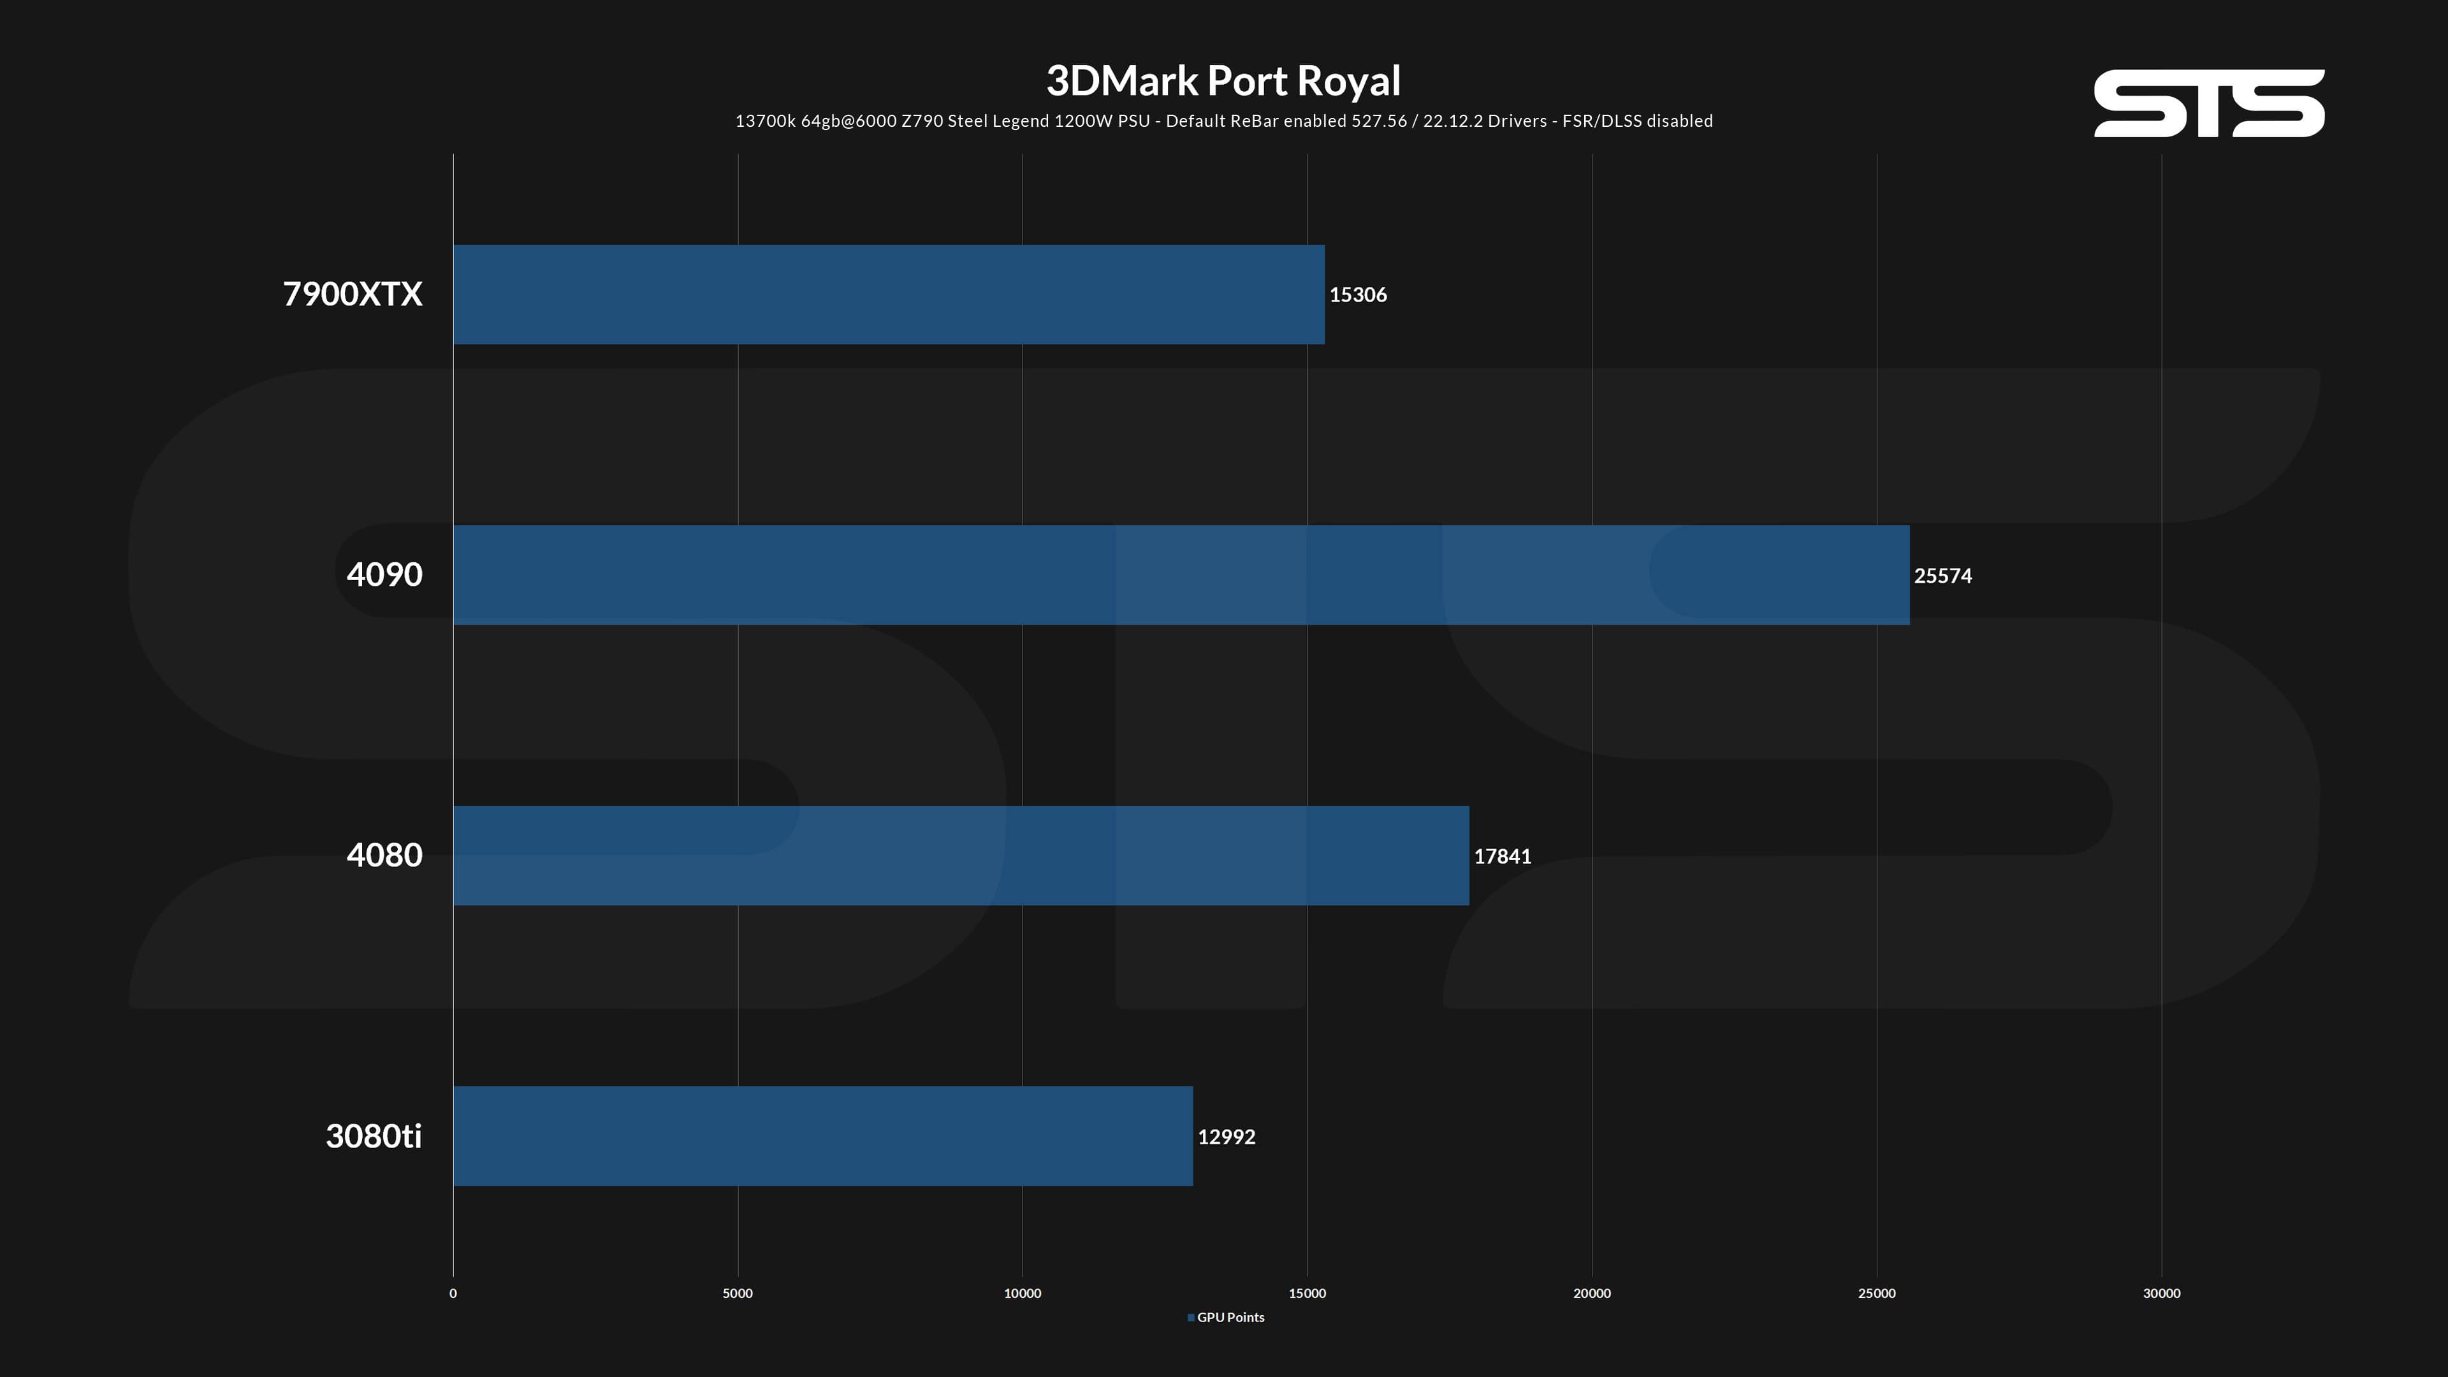Select the 4080 category label
Image resolution: width=2448 pixels, height=1377 pixels.
point(384,856)
